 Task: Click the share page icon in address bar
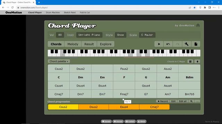click(x=190, y=8)
